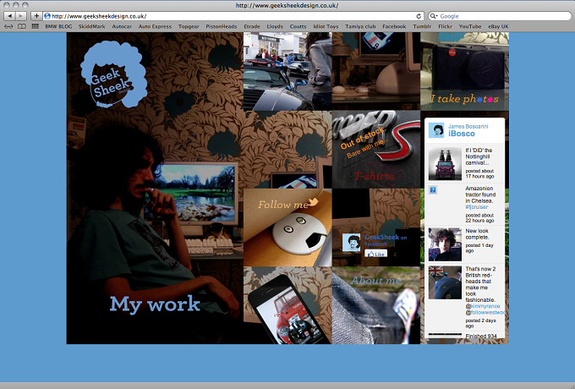Click the 'posted about 22 hours ago' timestamp

[479, 218]
